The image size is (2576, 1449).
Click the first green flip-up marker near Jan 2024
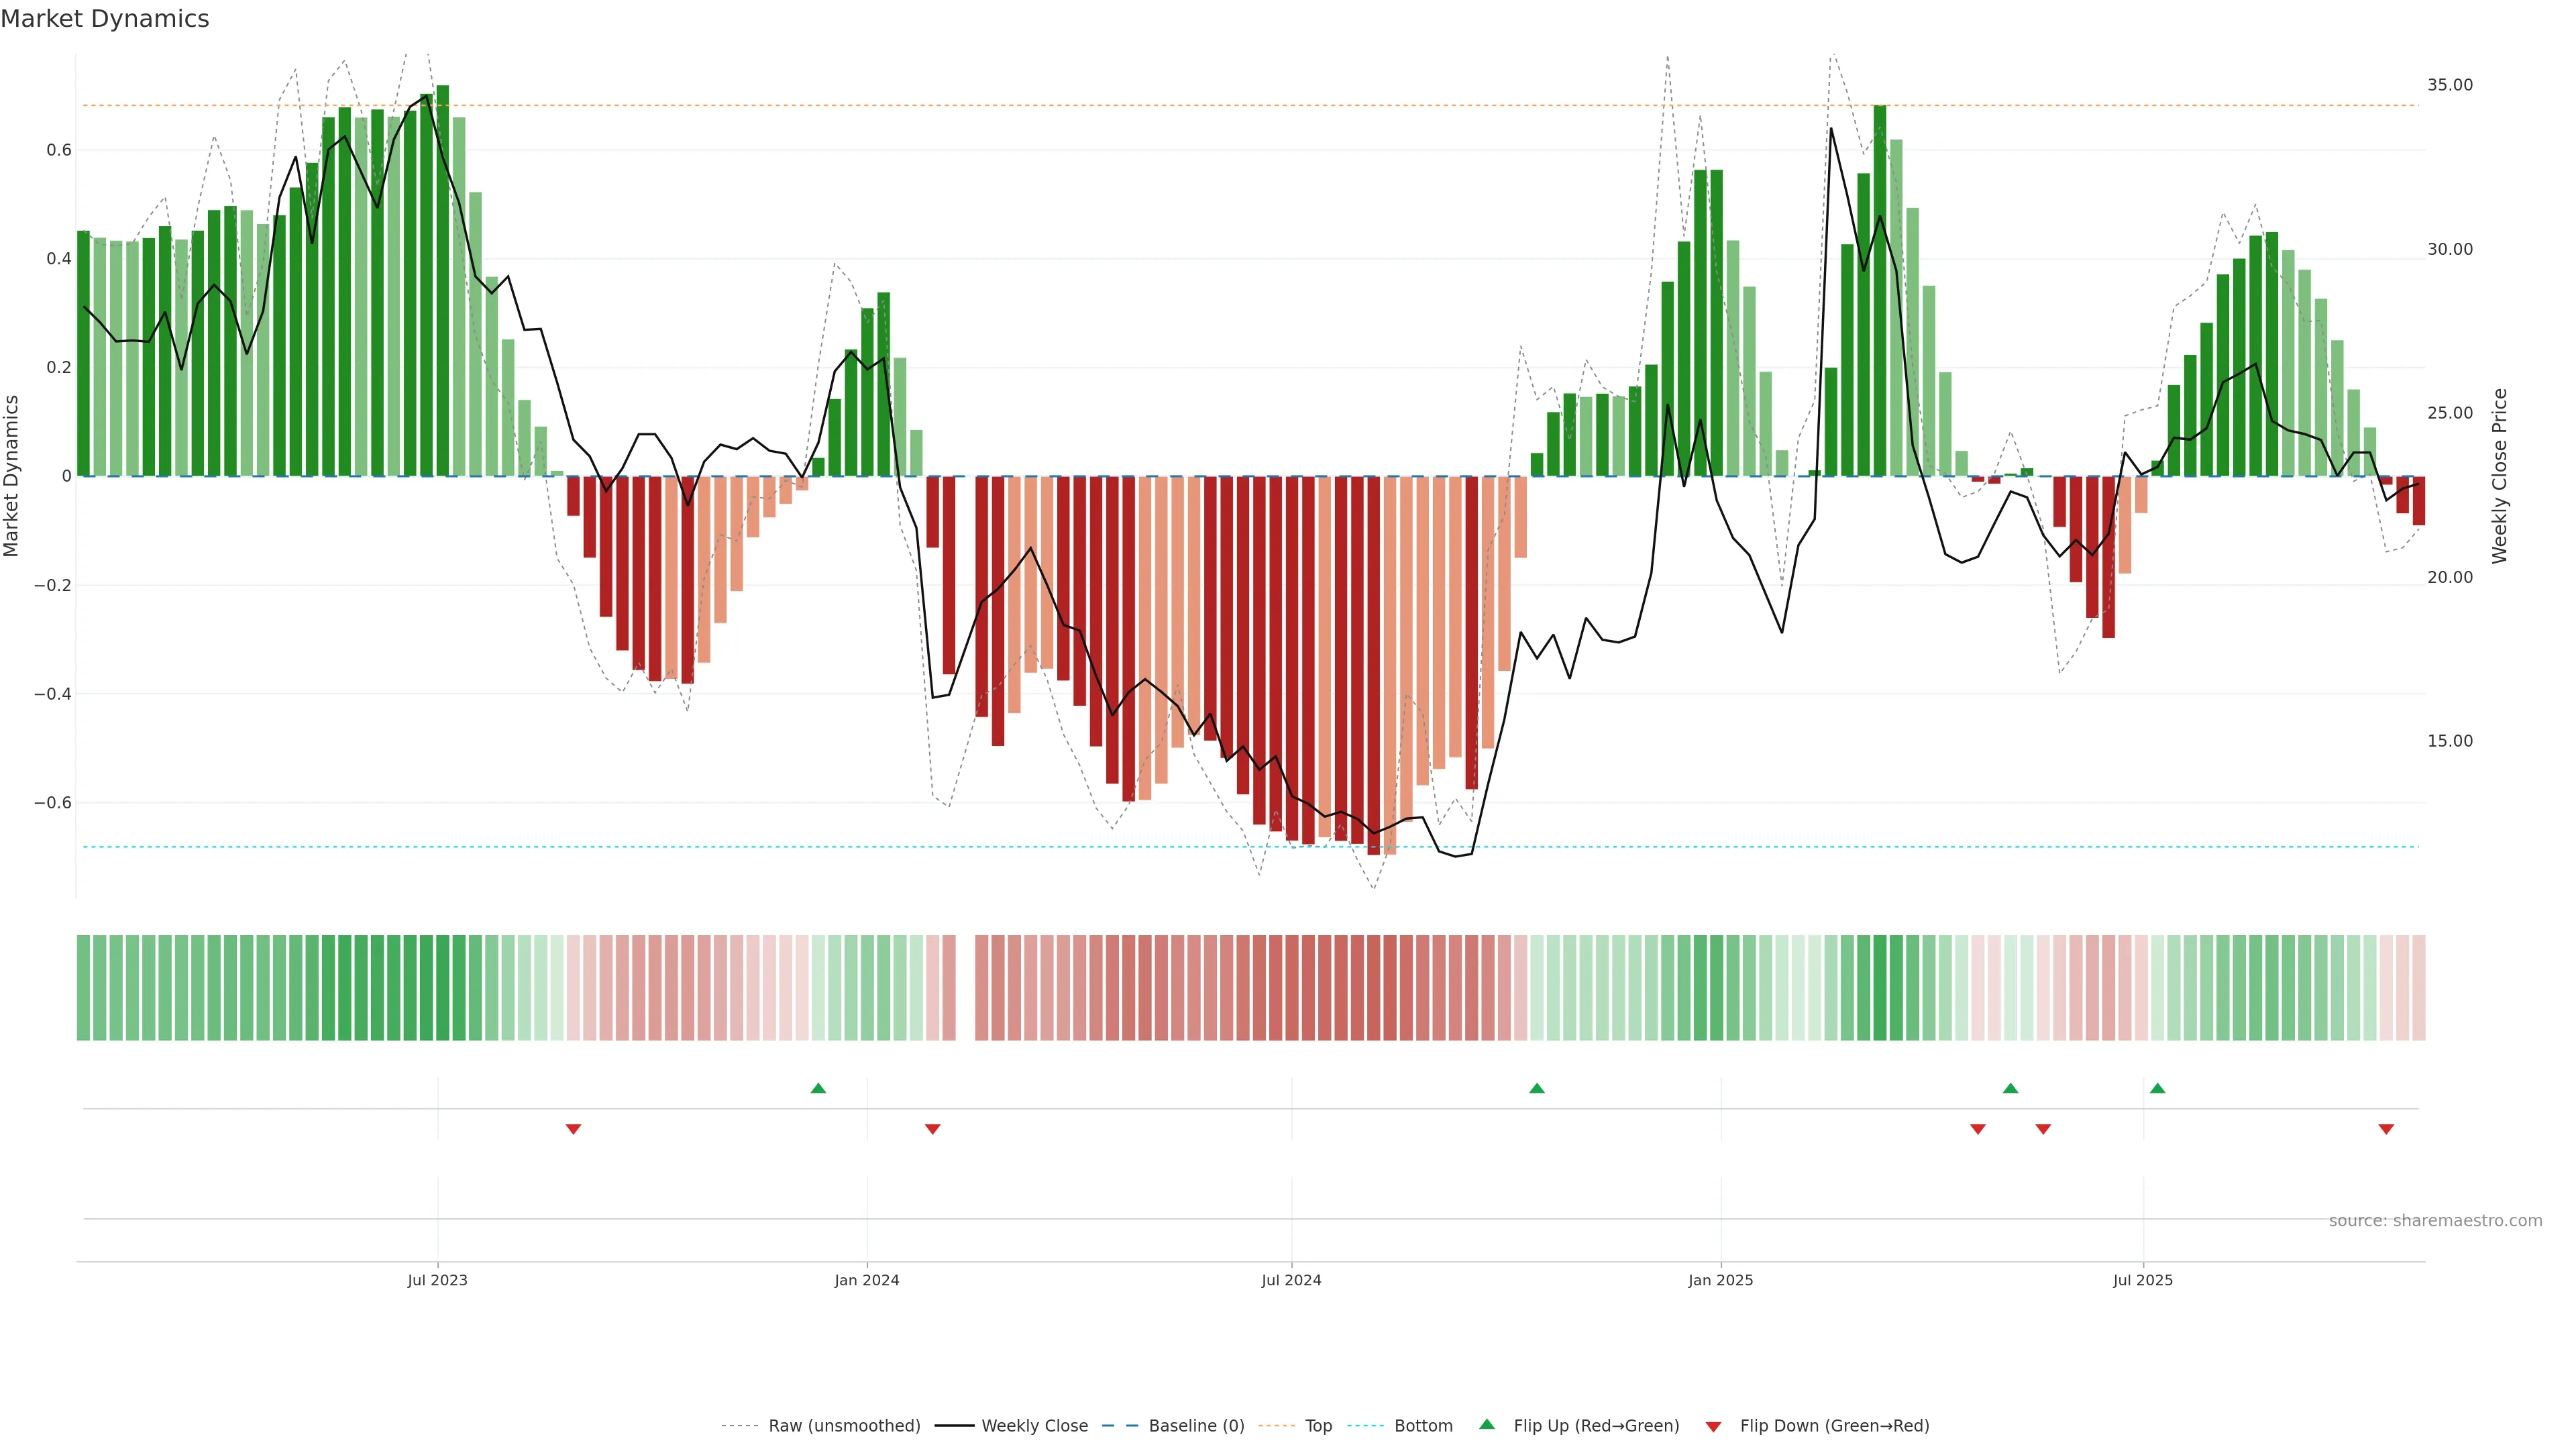[x=818, y=1088]
